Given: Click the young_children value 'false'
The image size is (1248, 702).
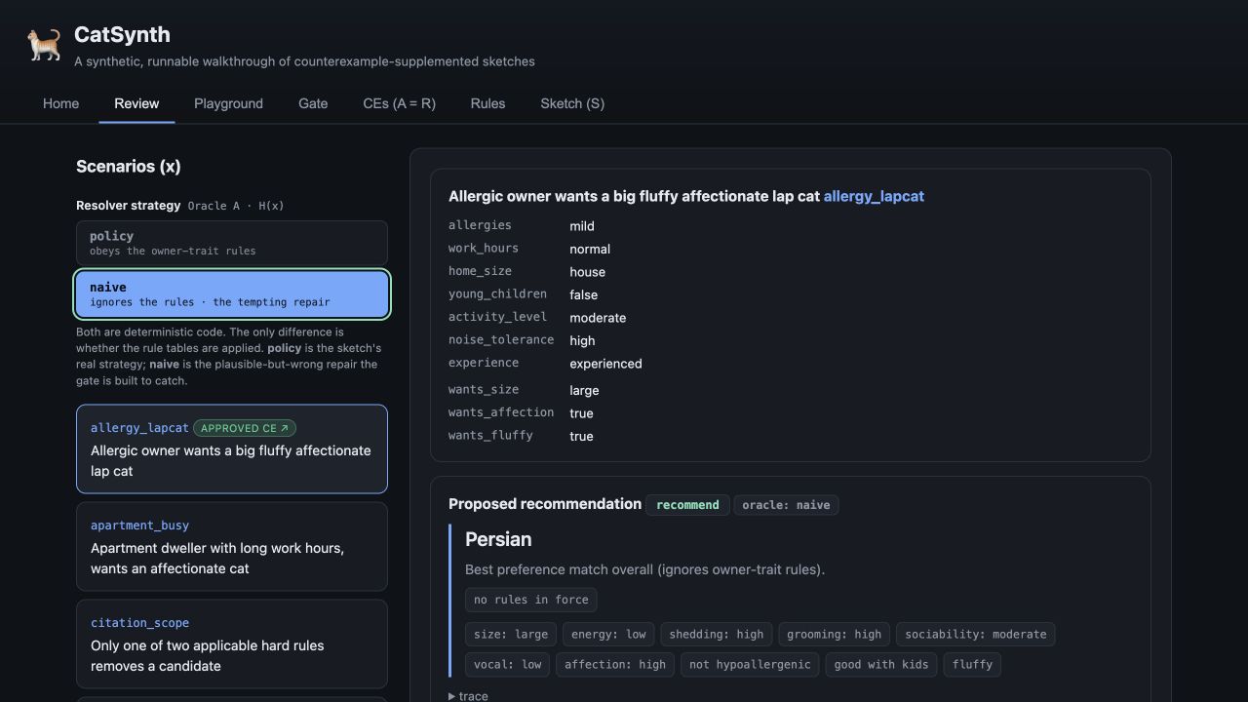Looking at the screenshot, I should (583, 294).
